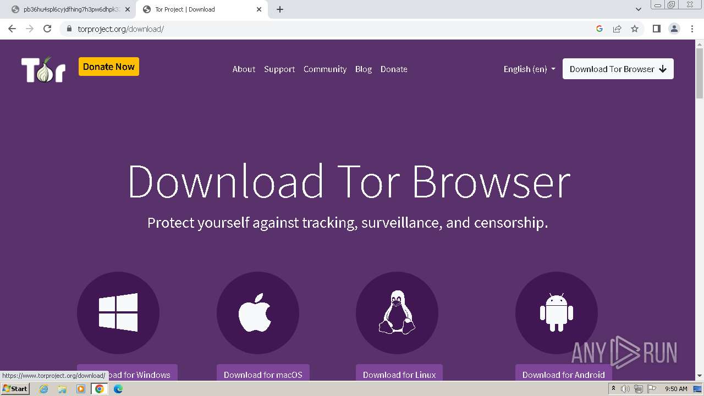The height and width of the screenshot is (396, 704).
Task: Go back with the browser back arrow
Action: [x=12, y=29]
